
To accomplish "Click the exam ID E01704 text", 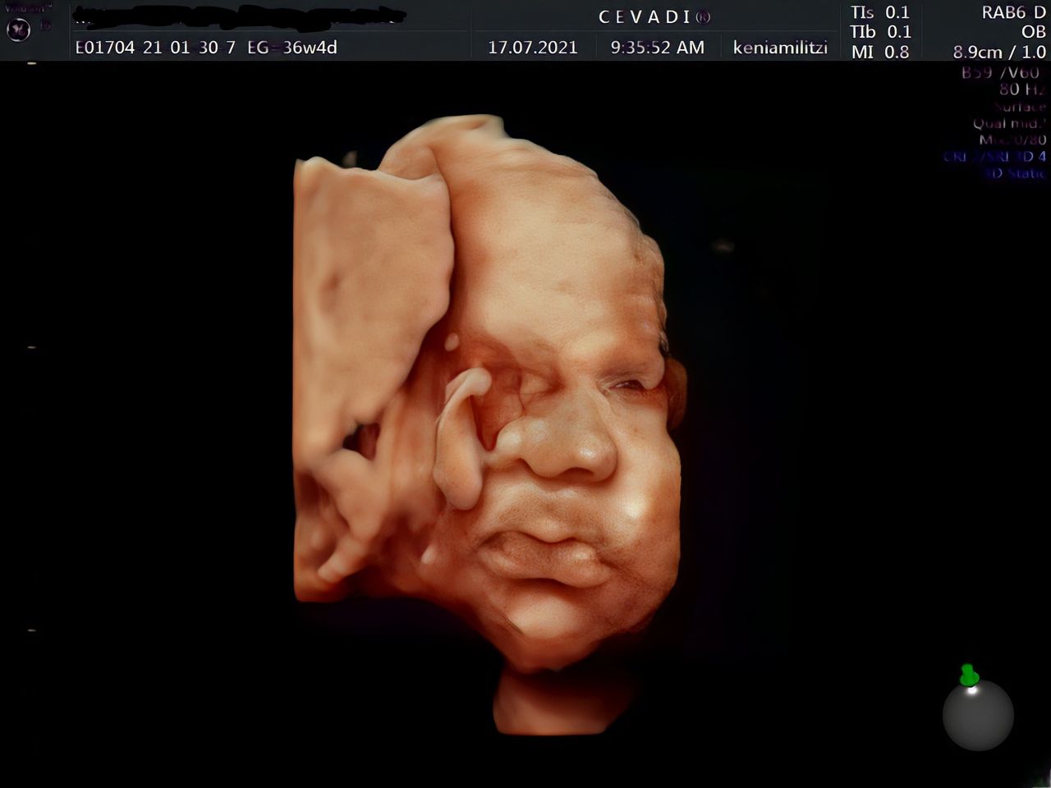I will pyautogui.click(x=104, y=48).
